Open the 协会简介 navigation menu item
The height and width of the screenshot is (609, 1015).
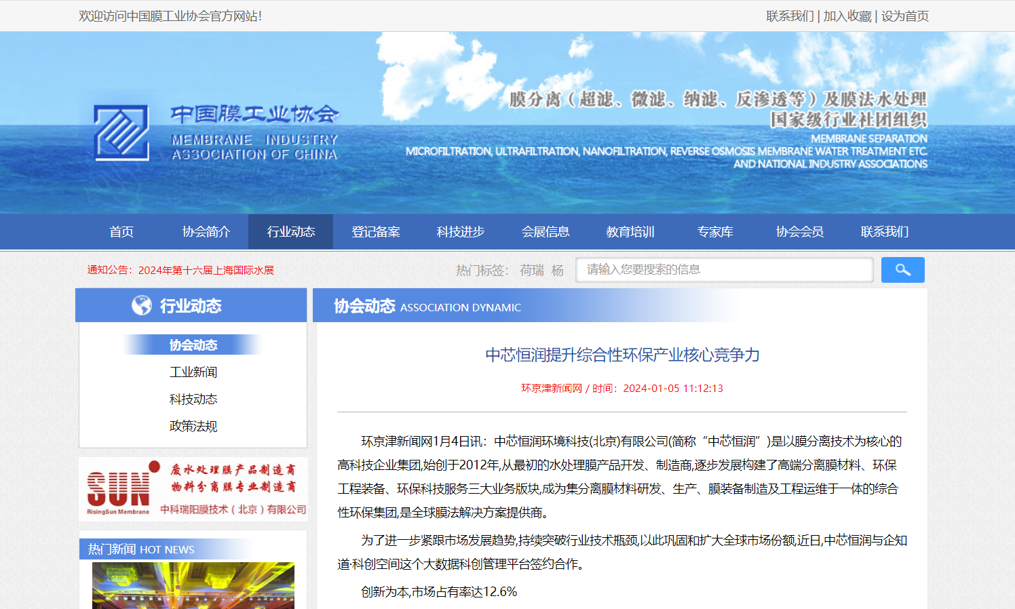coord(206,231)
